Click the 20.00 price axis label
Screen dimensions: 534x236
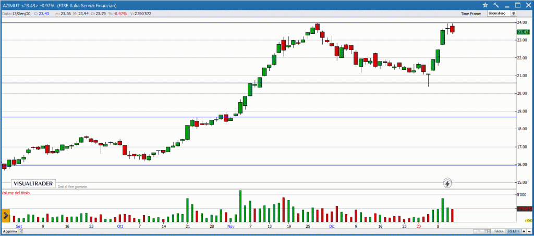(523, 94)
